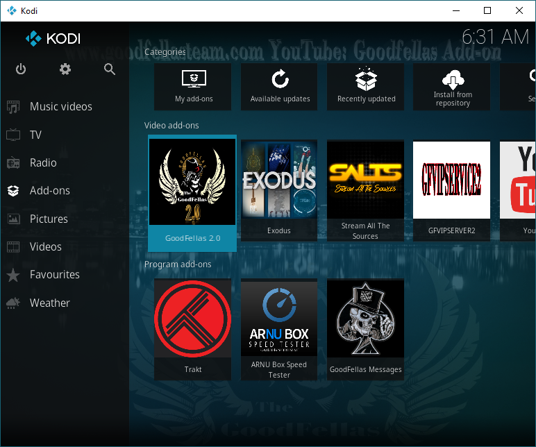Image resolution: width=536 pixels, height=447 pixels.
Task: Open the settings gear icon
Action: [x=65, y=69]
